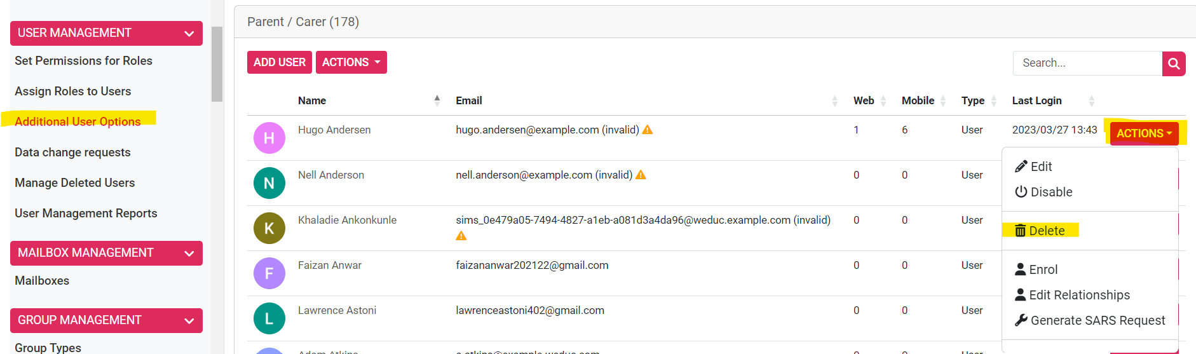Choose Delete from the actions menu
Screen dimensions: 1196x354
click(1040, 231)
